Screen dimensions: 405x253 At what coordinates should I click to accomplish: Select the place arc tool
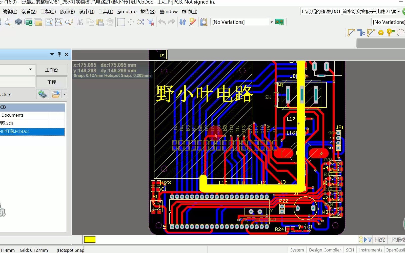point(401,33)
